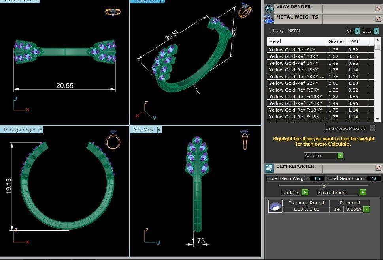Click the VRay Render panel icon
Image resolution: width=383 pixels, height=260 pixels.
point(270,8)
